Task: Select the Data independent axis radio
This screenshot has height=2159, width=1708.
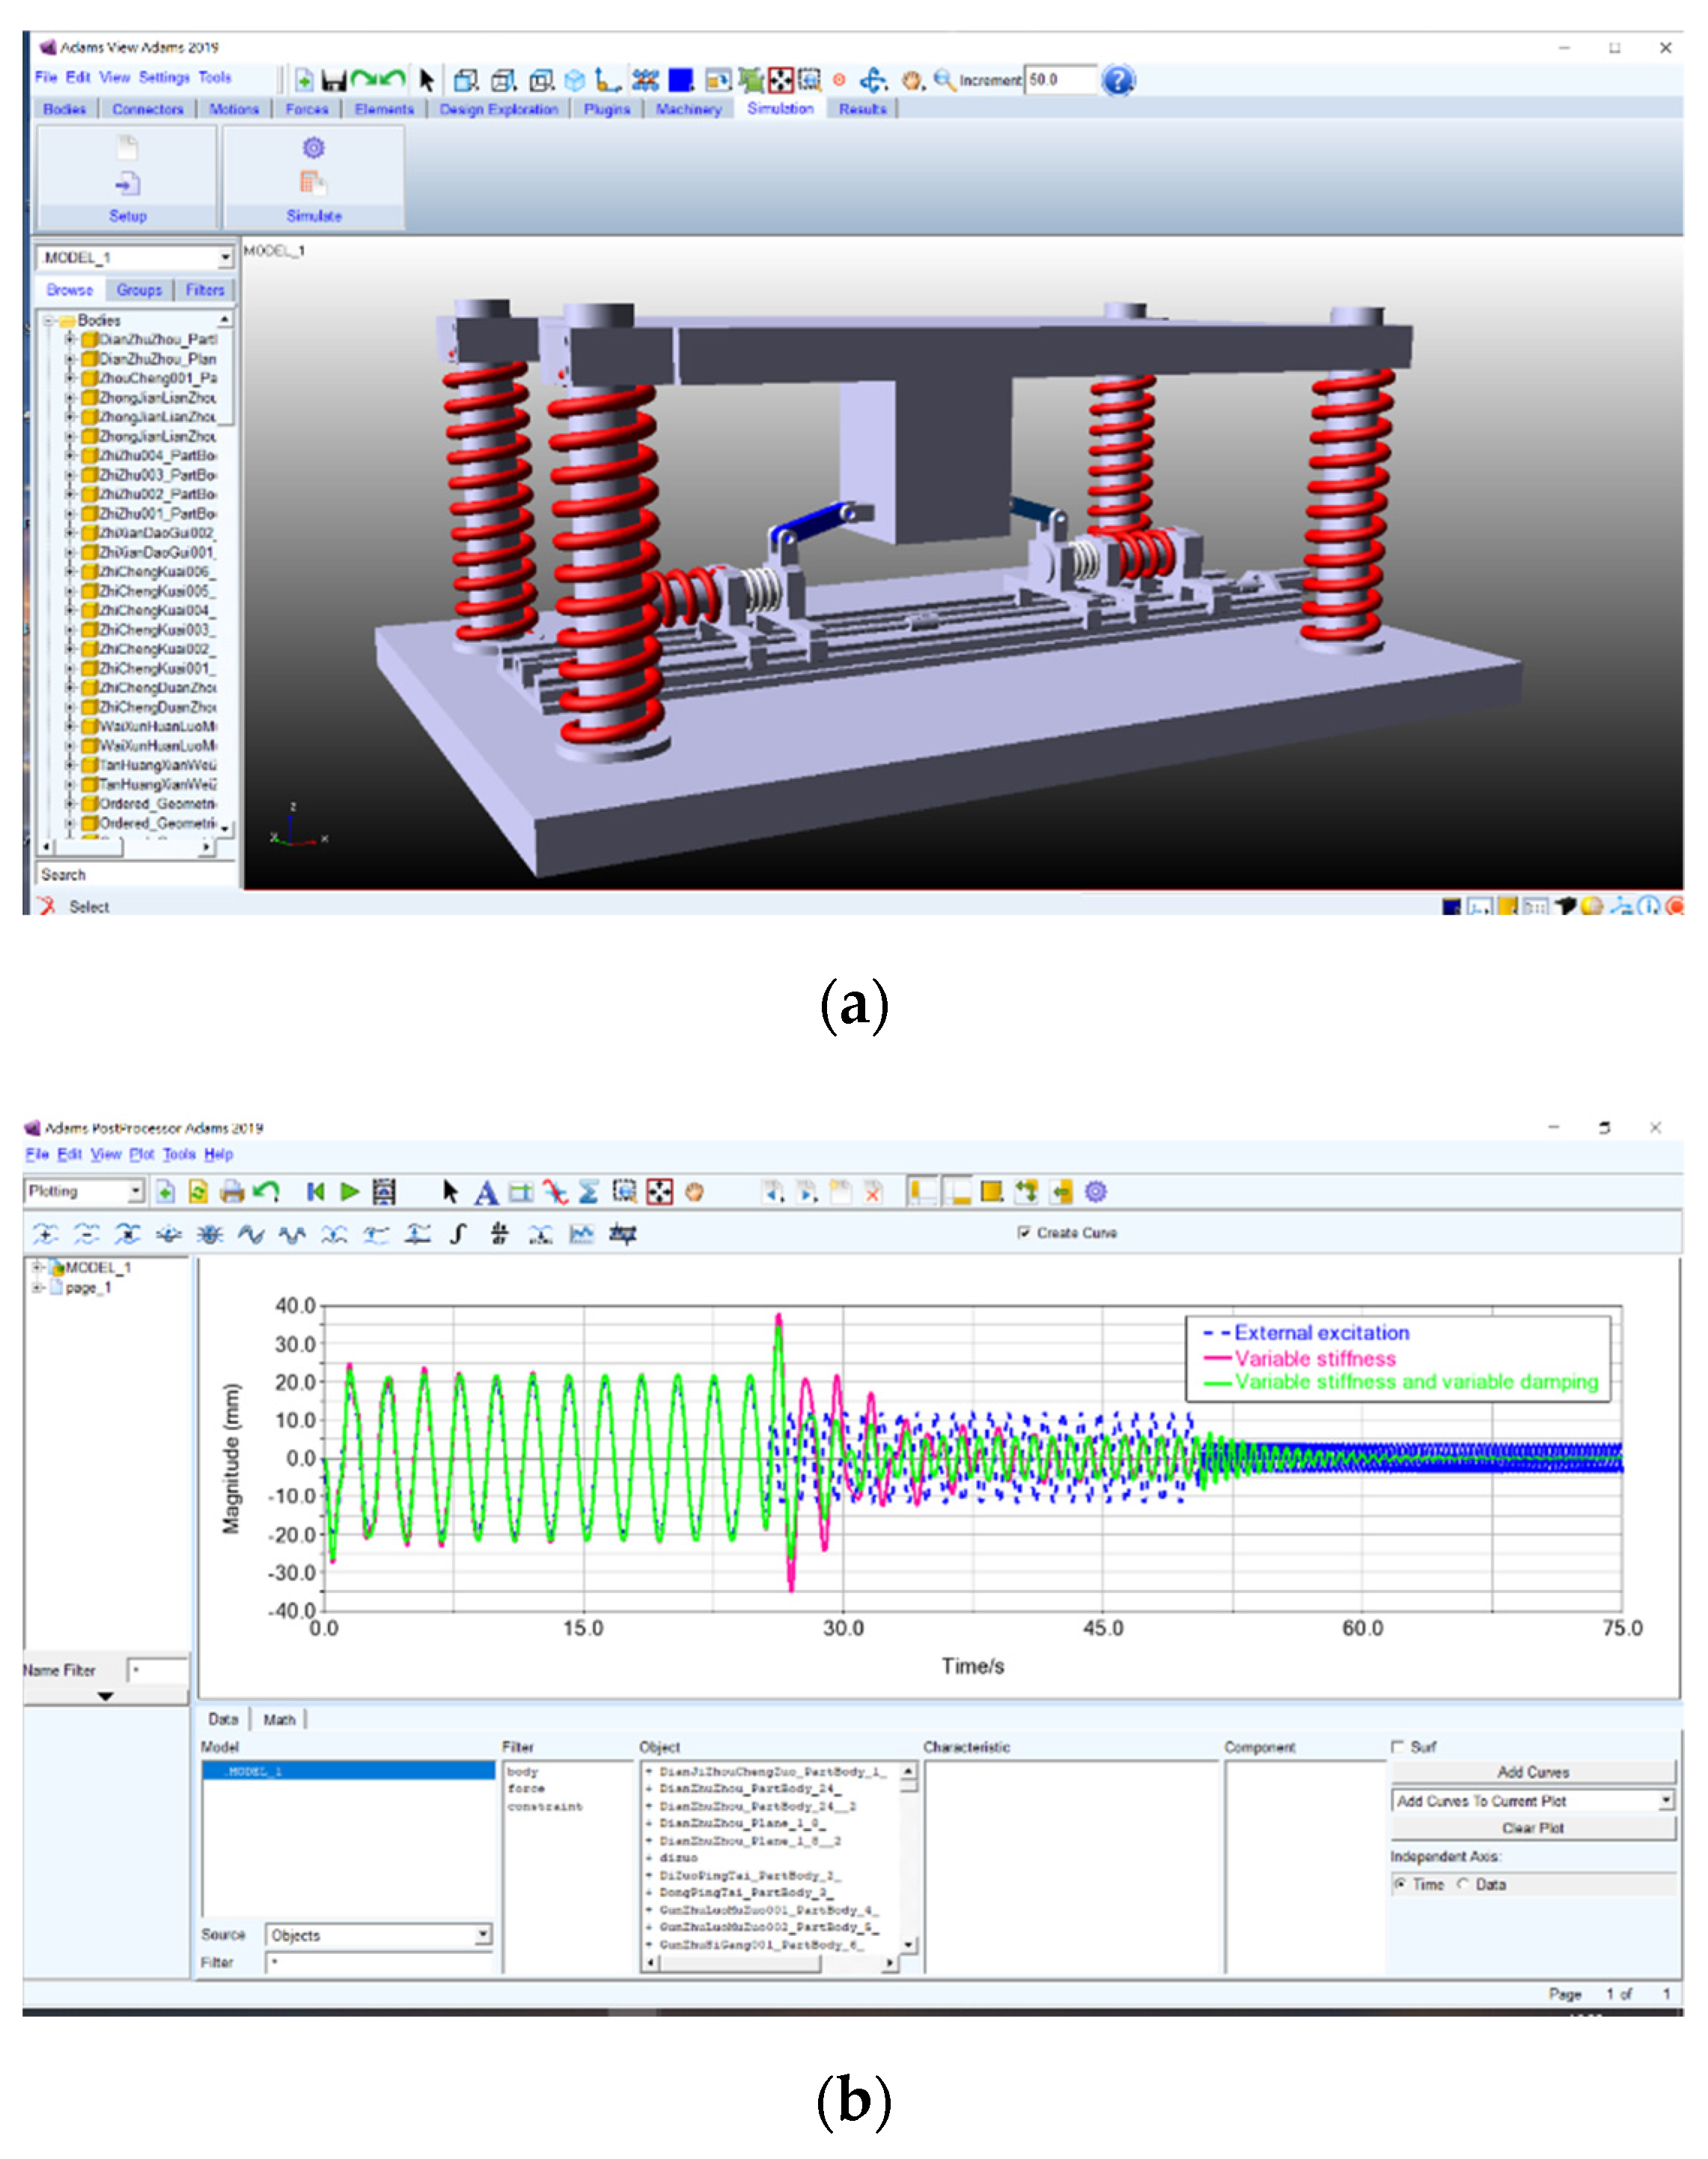Action: [x=1463, y=1884]
